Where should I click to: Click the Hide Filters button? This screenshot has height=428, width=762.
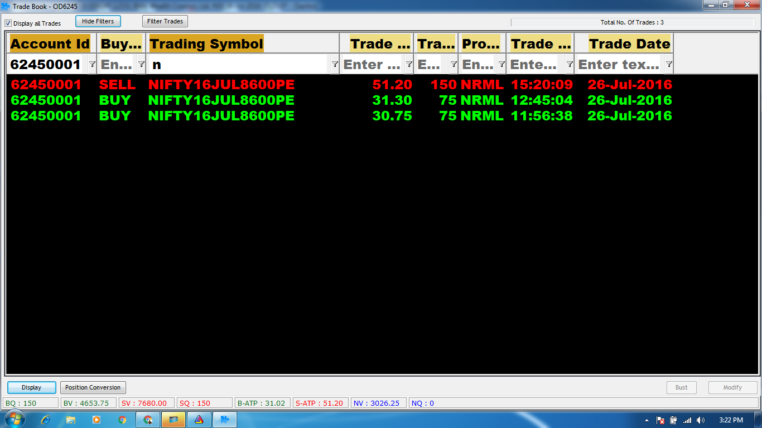pos(98,21)
